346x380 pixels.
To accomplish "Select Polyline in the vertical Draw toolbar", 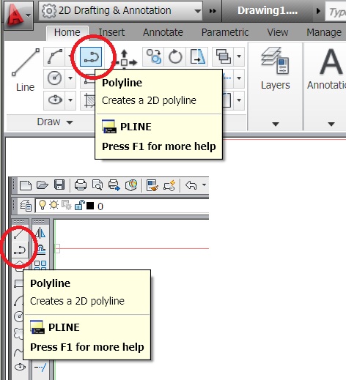I will tap(20, 250).
